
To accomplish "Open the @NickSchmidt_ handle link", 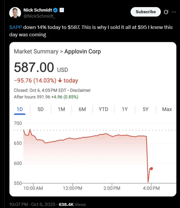I will click(39, 16).
